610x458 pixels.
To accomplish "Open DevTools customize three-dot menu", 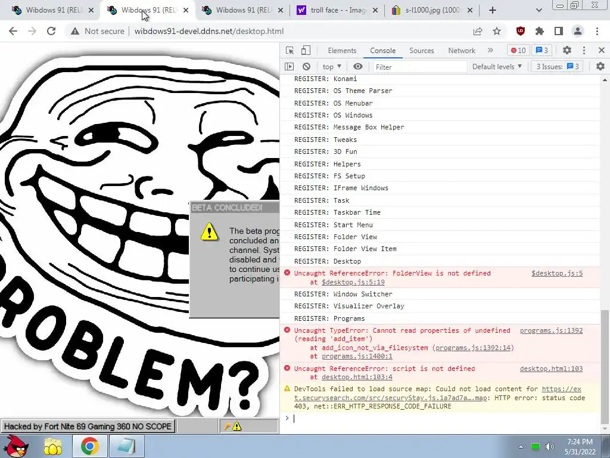I will point(584,50).
